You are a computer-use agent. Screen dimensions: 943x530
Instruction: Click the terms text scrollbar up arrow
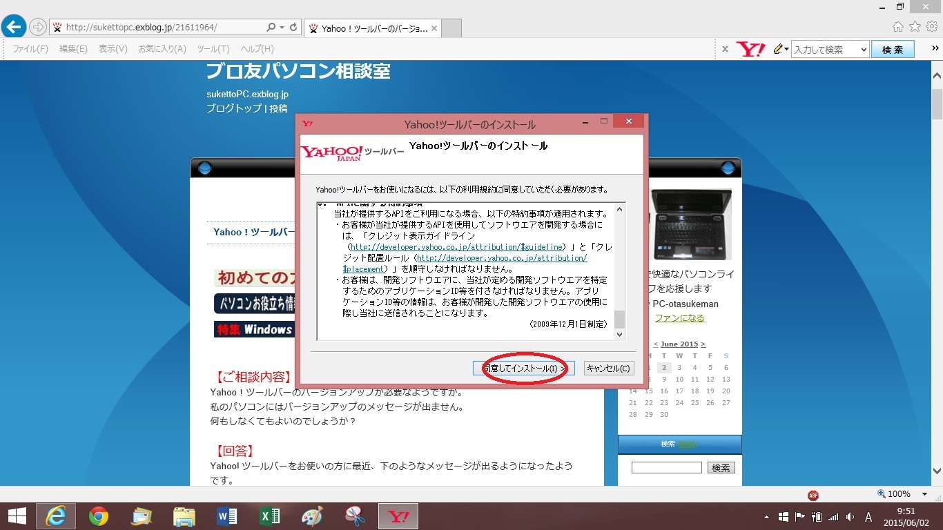[x=619, y=208]
